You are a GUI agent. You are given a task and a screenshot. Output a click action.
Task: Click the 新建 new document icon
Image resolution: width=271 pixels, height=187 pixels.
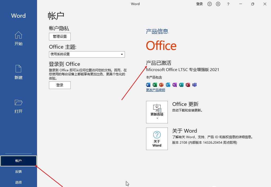[18, 69]
